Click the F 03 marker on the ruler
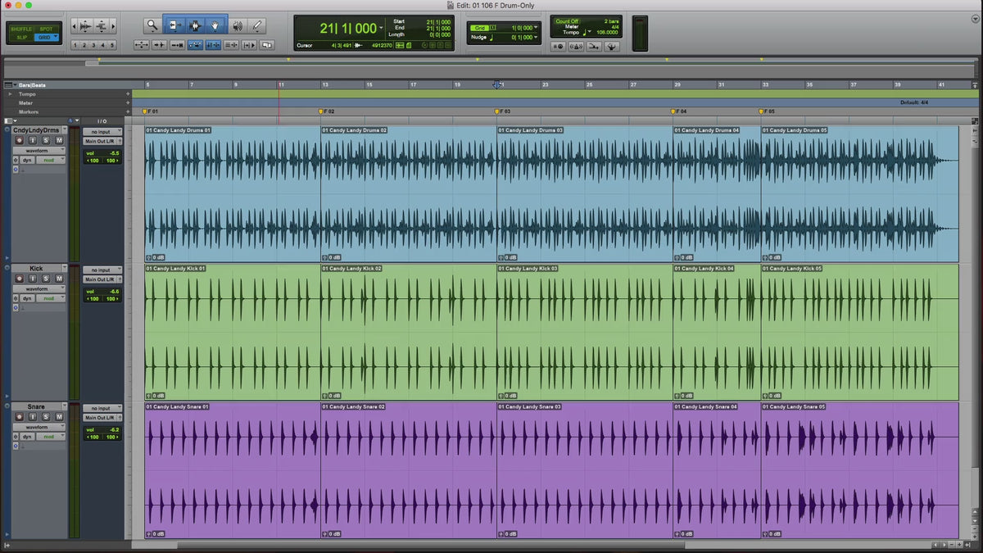983x553 pixels. 501,111
